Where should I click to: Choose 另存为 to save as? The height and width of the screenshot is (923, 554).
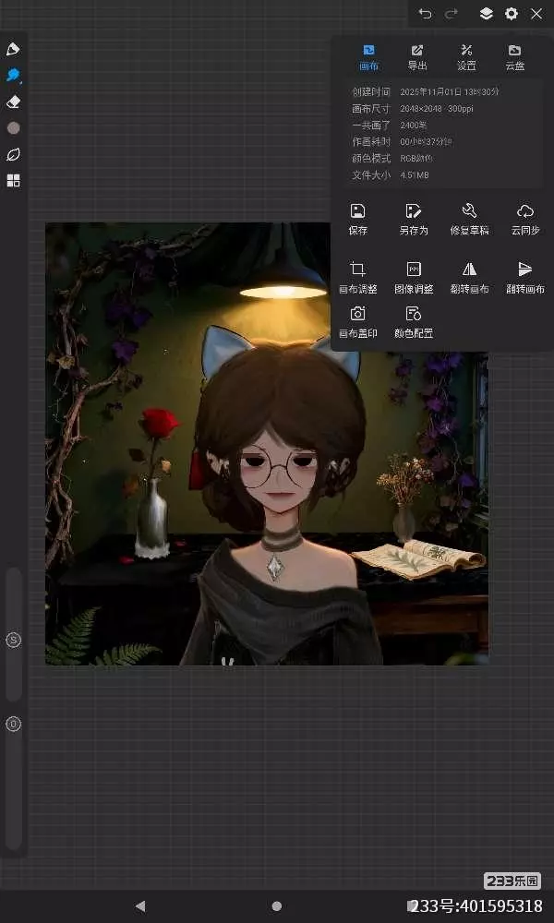[x=414, y=220]
